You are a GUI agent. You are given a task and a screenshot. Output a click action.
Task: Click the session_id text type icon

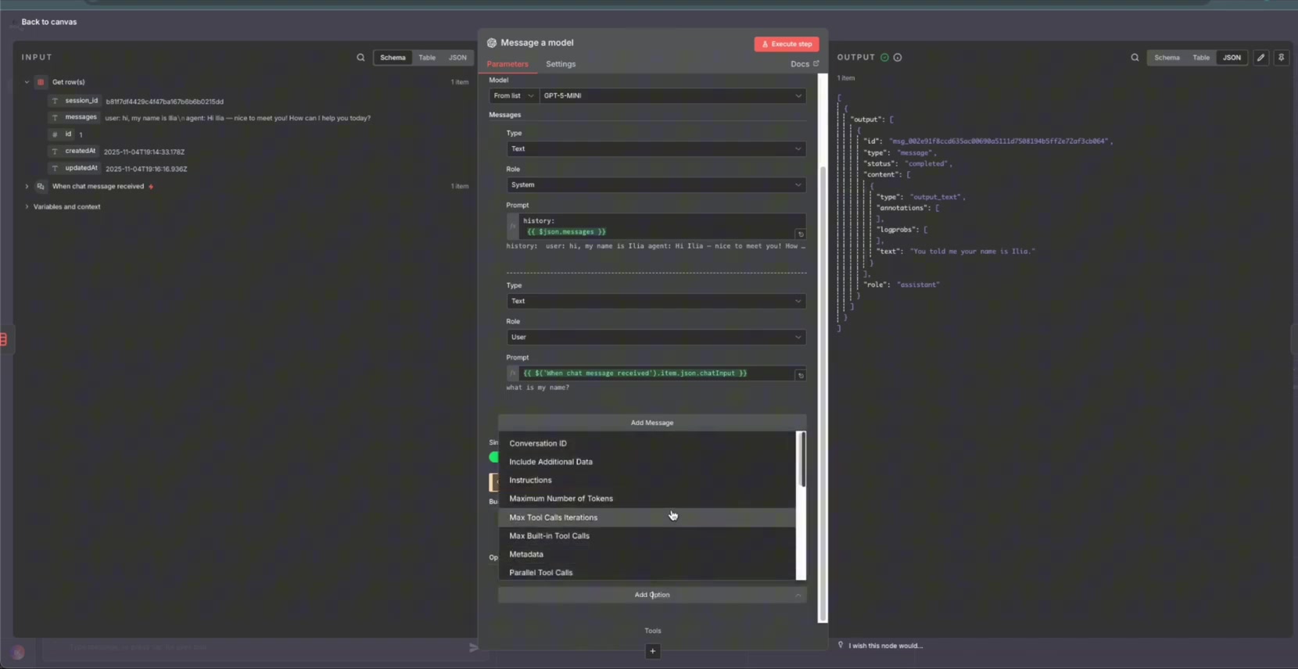(55, 102)
